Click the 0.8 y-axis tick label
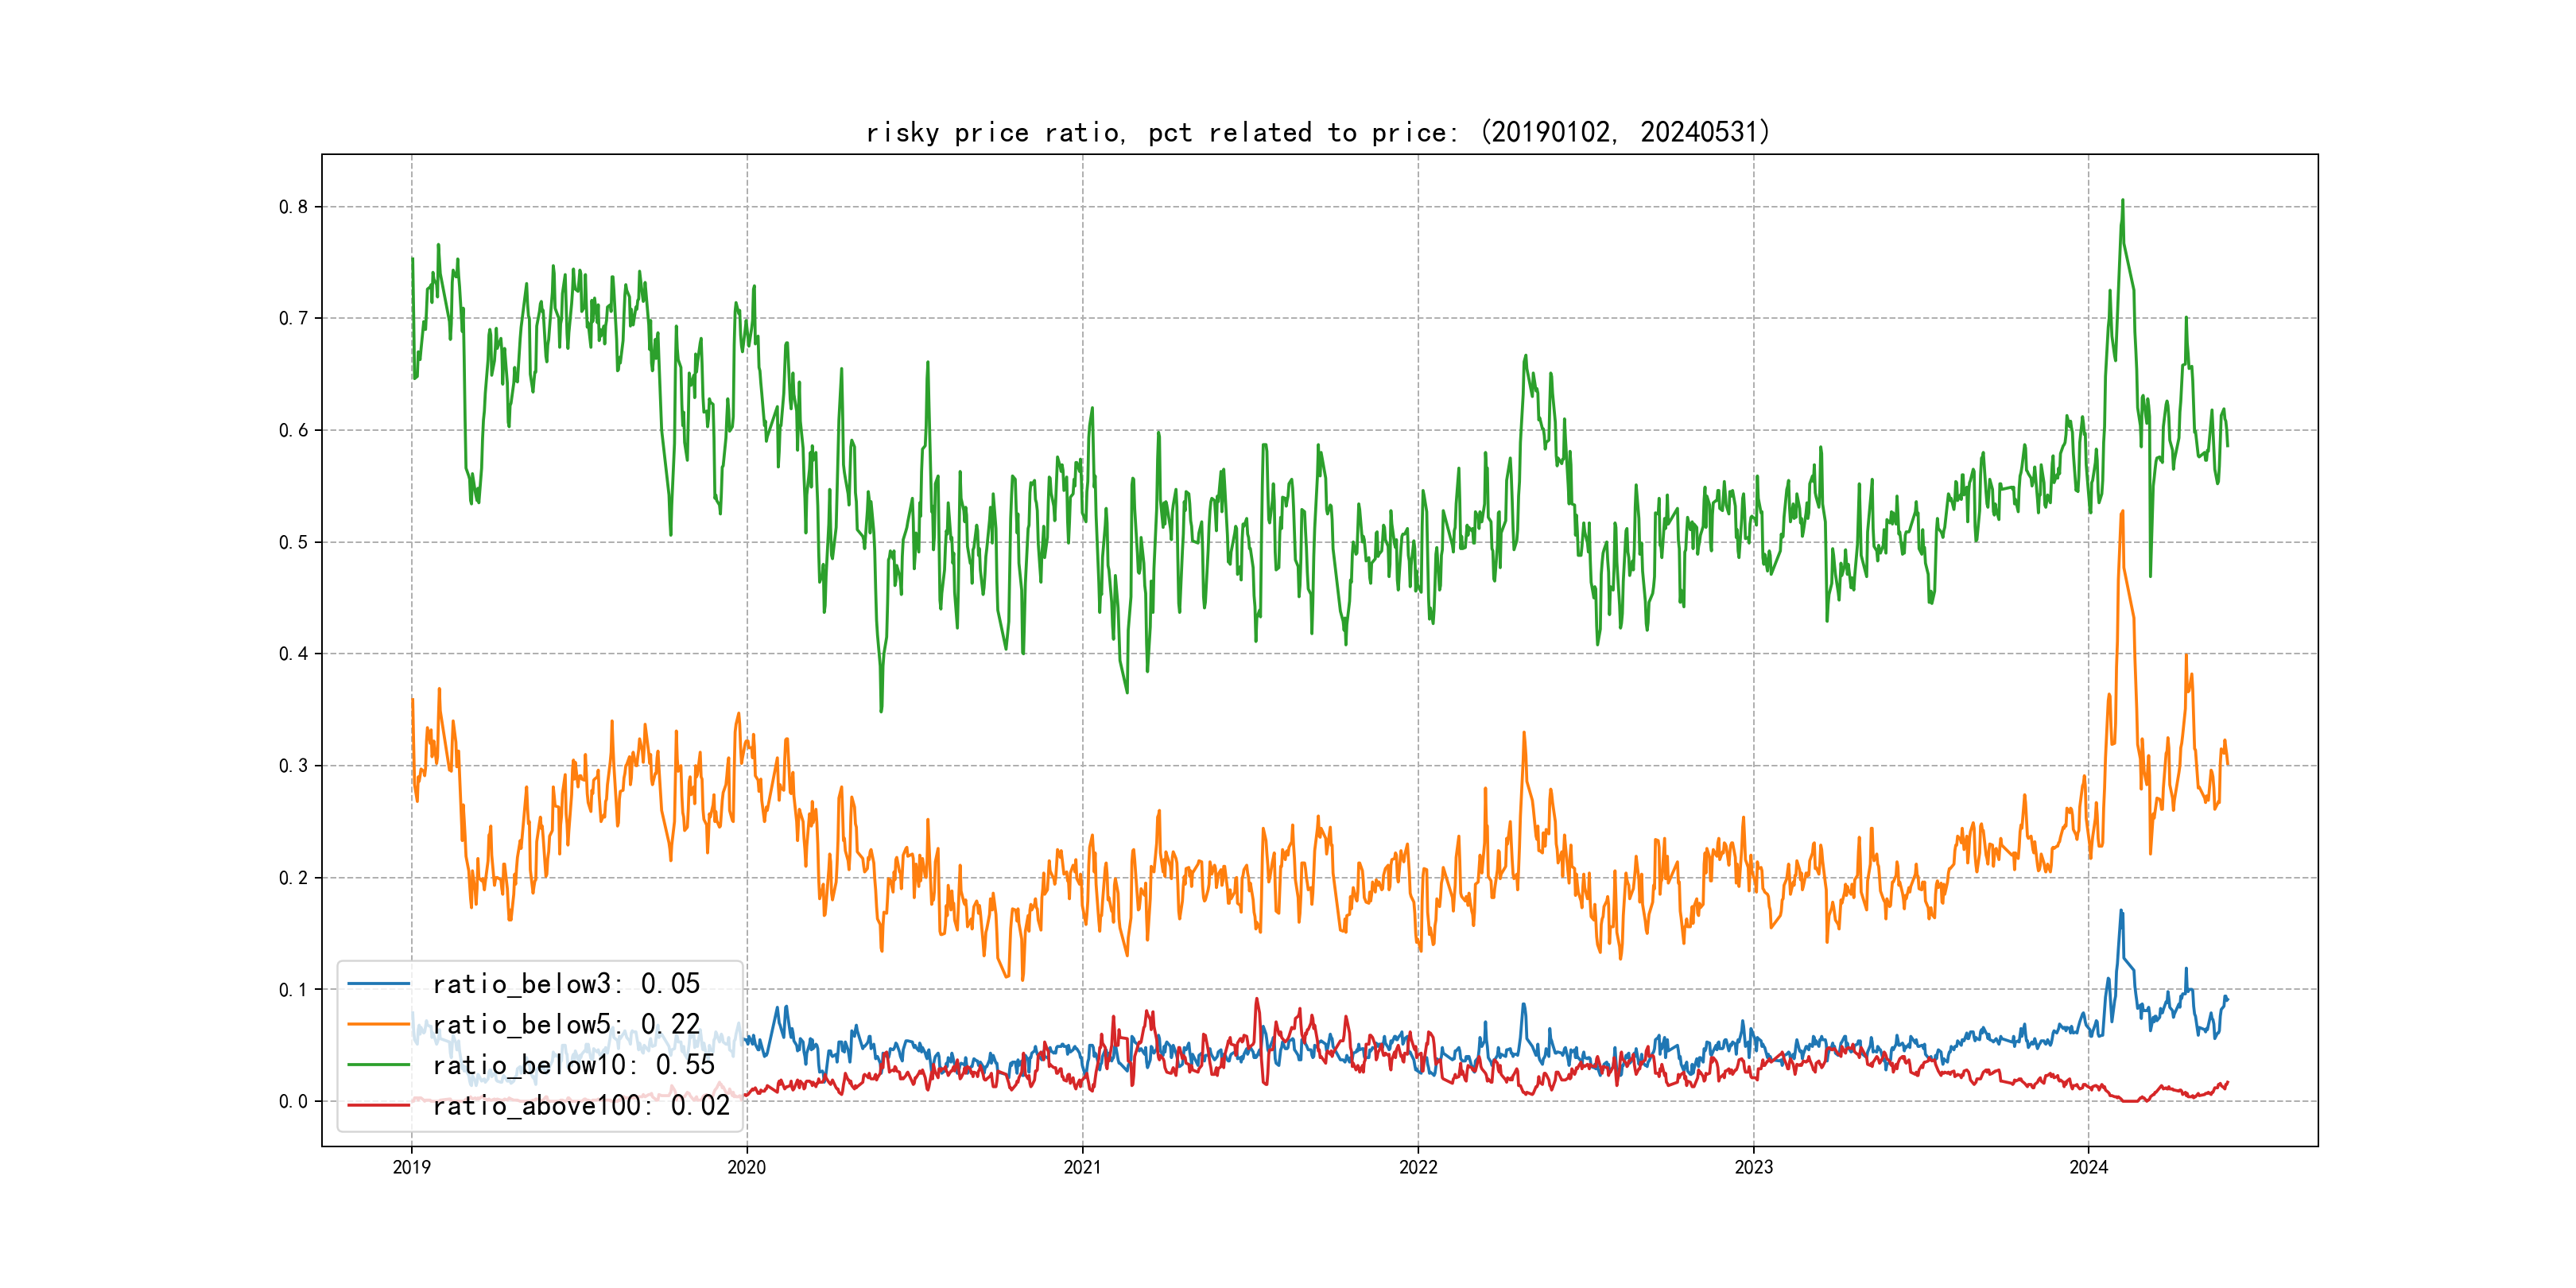 (x=293, y=207)
